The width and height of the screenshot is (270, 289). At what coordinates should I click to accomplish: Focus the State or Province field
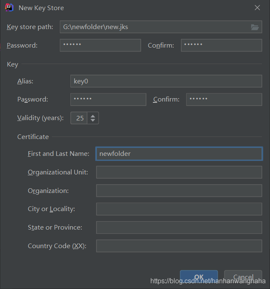(x=179, y=227)
